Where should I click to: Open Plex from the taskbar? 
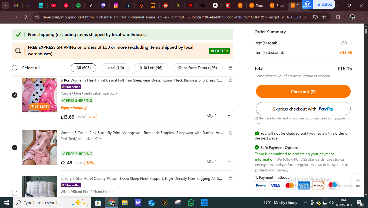[x=164, y=203]
